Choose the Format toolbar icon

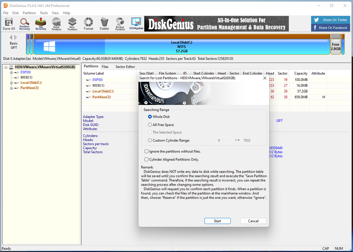[89, 24]
